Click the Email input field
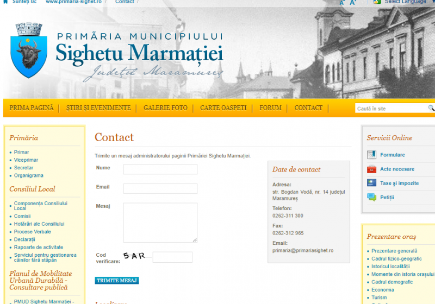The width and height of the screenshot is (435, 304). pos(160,188)
